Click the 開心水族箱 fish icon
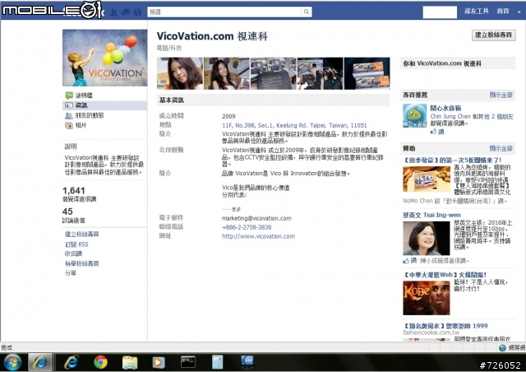 pos(414,115)
